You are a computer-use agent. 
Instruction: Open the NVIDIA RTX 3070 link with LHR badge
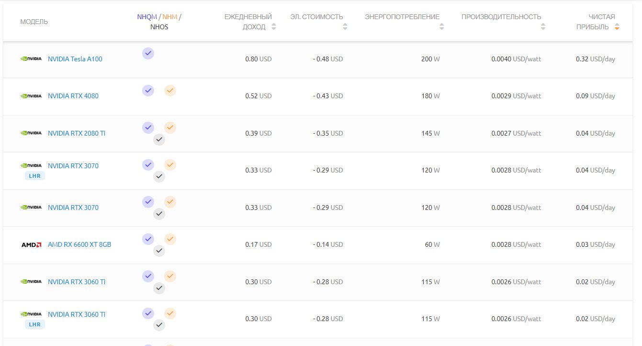click(73, 166)
